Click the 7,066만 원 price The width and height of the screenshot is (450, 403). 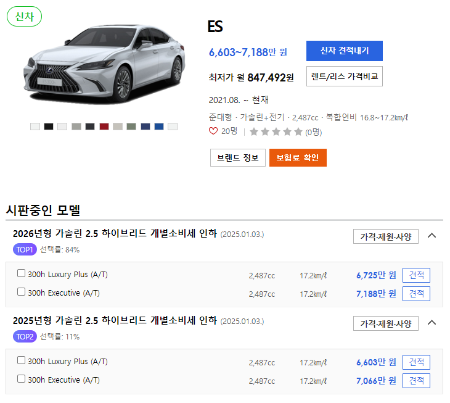376,381
